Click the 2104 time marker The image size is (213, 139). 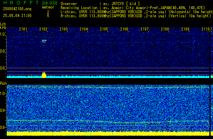[x=84, y=29]
